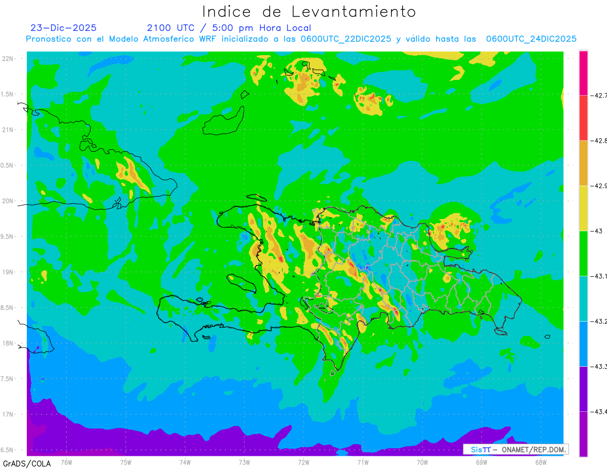Click the "70W" longitude label
This screenshot has height=469, width=607.
[x=422, y=462]
